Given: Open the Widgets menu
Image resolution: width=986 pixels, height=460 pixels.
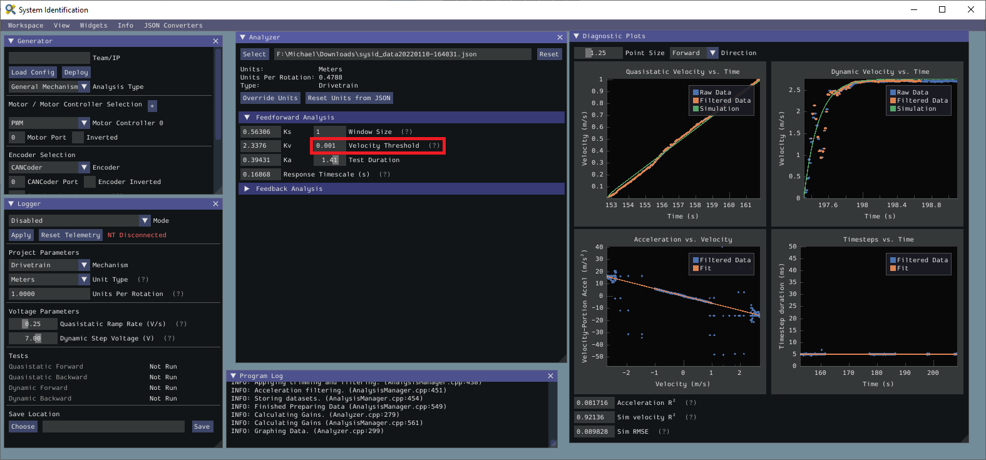Looking at the screenshot, I should tap(93, 26).
